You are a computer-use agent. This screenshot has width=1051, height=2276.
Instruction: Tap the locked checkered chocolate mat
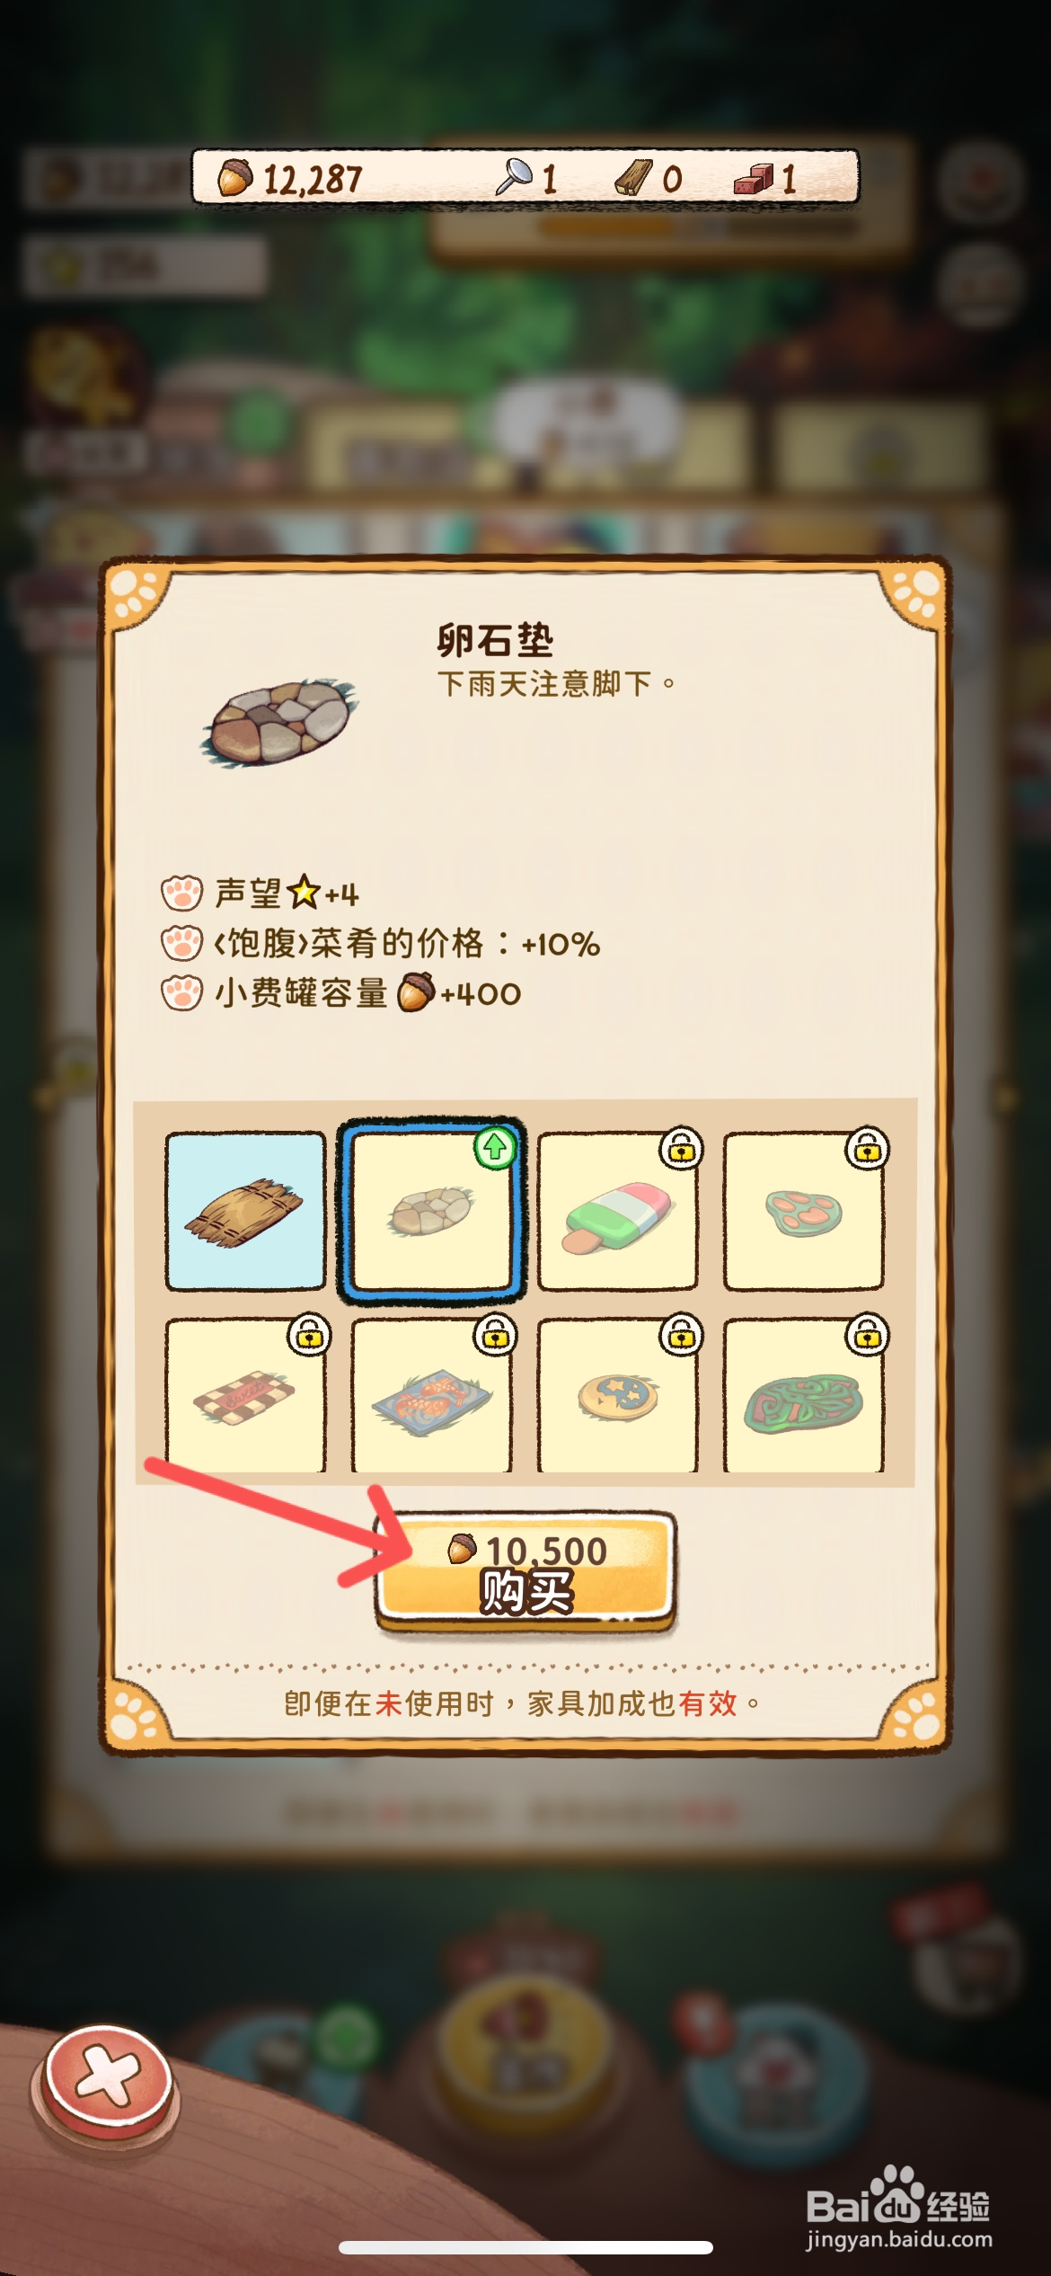(245, 1394)
